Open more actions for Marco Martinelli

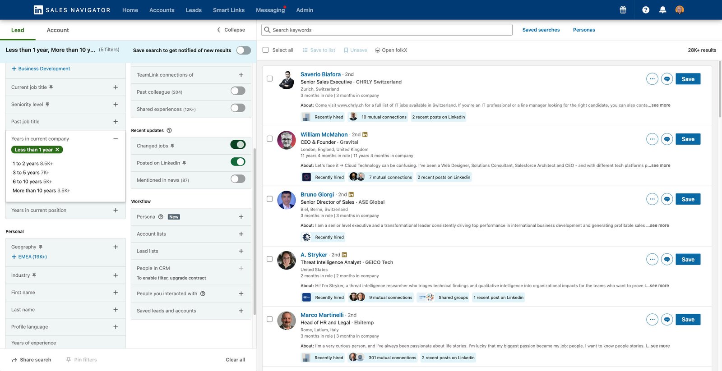(x=652, y=320)
